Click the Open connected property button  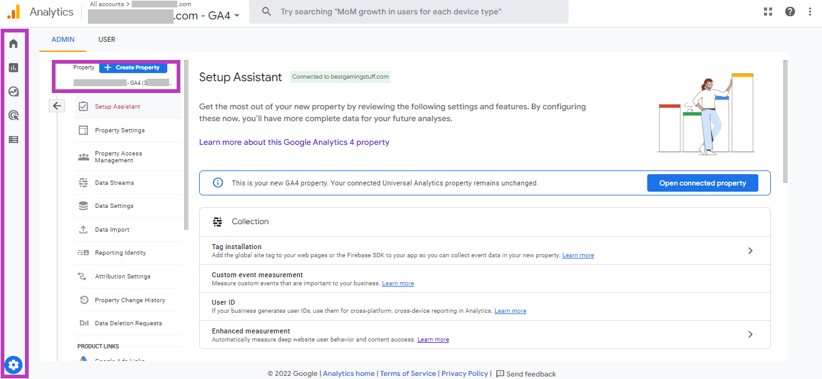pos(703,183)
